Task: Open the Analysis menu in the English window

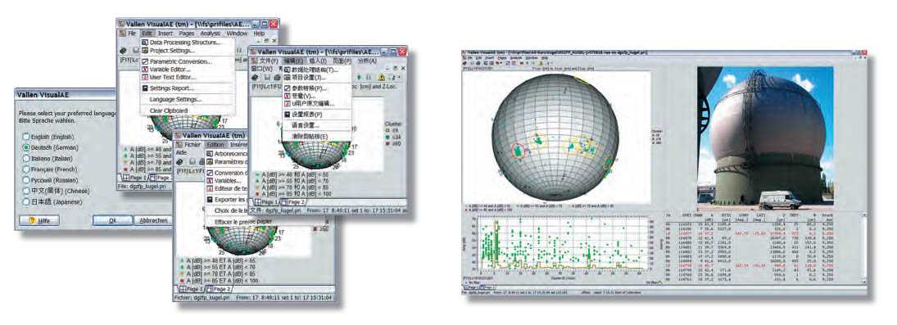Action: pyautogui.click(x=211, y=34)
